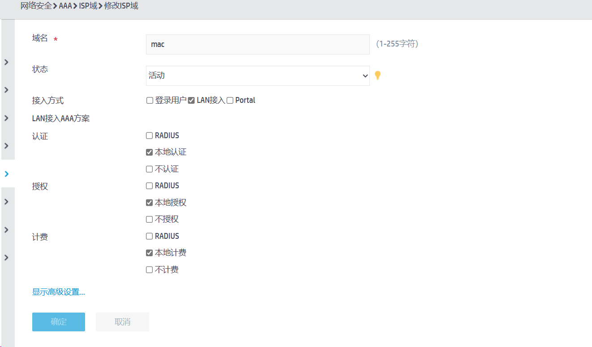
Task: Click the 确定 confirm button
Action: 59,322
